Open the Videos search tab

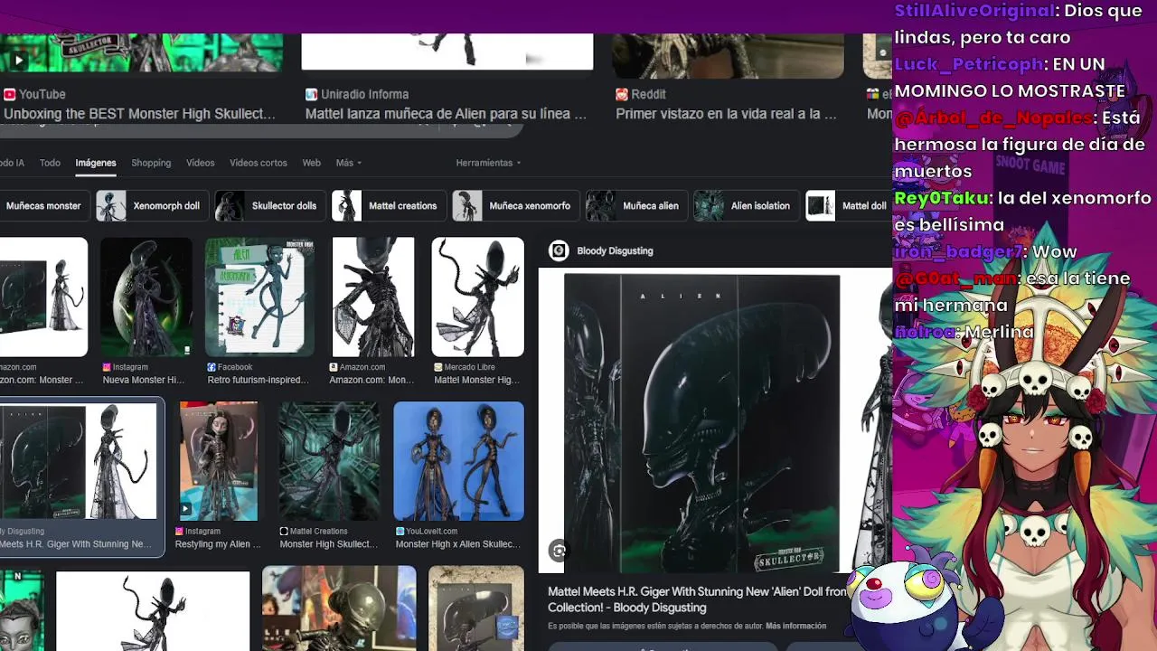[x=201, y=163]
